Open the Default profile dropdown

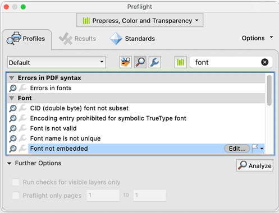click(x=57, y=62)
